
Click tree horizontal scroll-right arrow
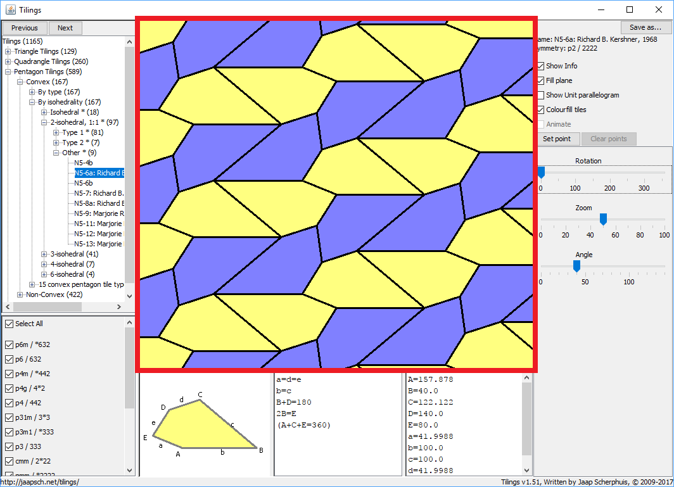click(119, 307)
